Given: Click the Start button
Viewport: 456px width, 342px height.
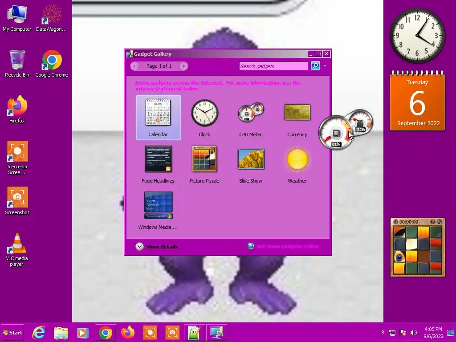Looking at the screenshot, I should (12, 332).
